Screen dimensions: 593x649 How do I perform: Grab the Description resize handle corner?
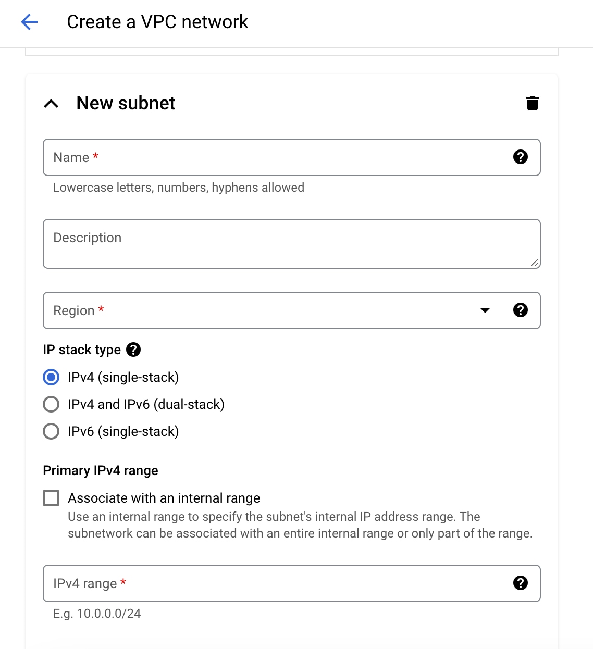point(535,263)
